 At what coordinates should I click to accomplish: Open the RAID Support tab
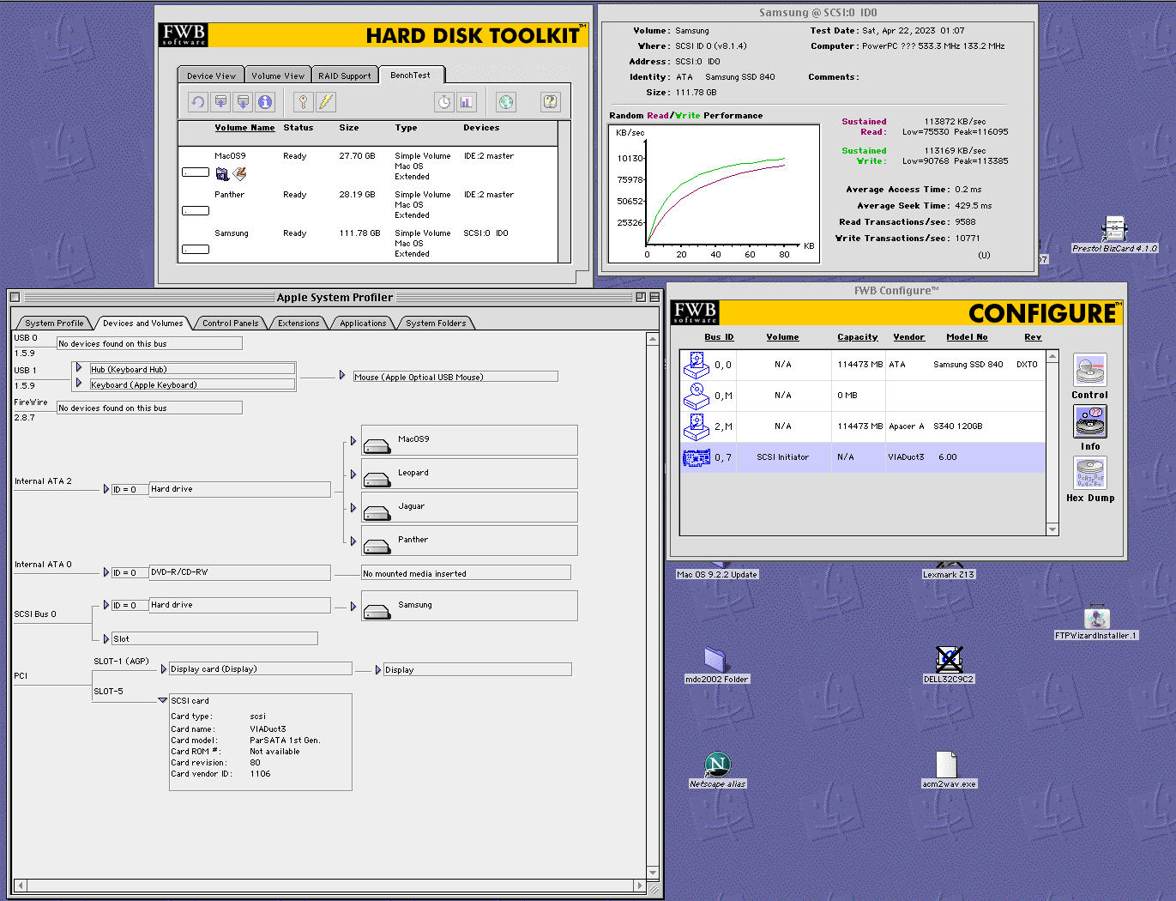(x=345, y=76)
